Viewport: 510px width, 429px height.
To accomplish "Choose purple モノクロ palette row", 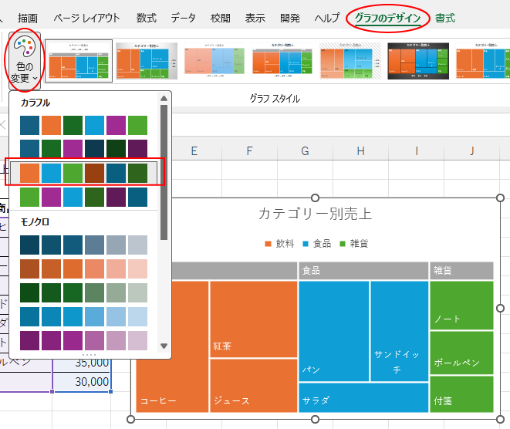I will point(83,340).
